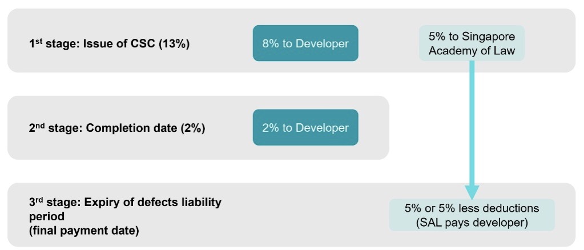Select the 2% to Developer box

305,127
